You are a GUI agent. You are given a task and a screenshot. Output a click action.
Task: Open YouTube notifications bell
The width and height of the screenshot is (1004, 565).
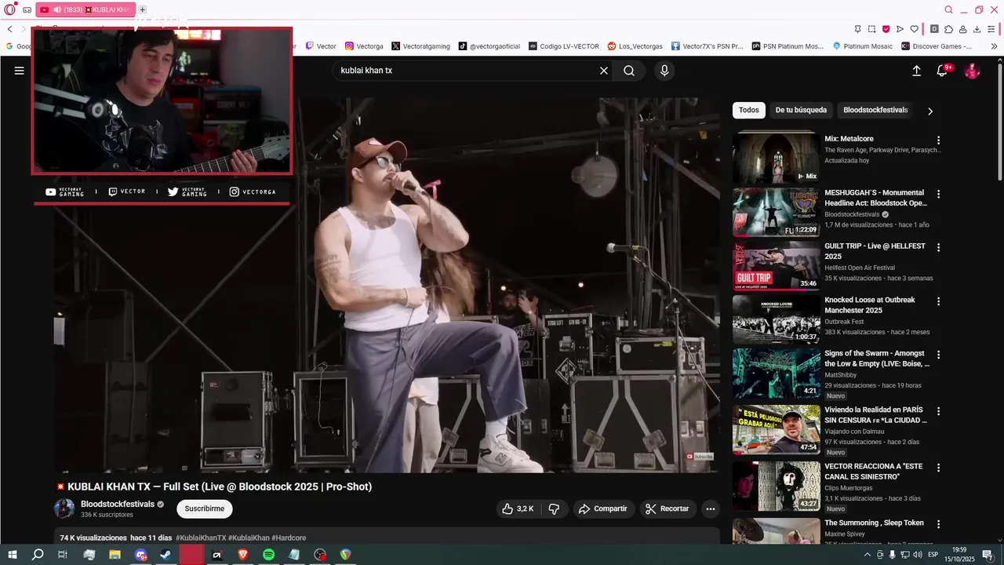(942, 71)
